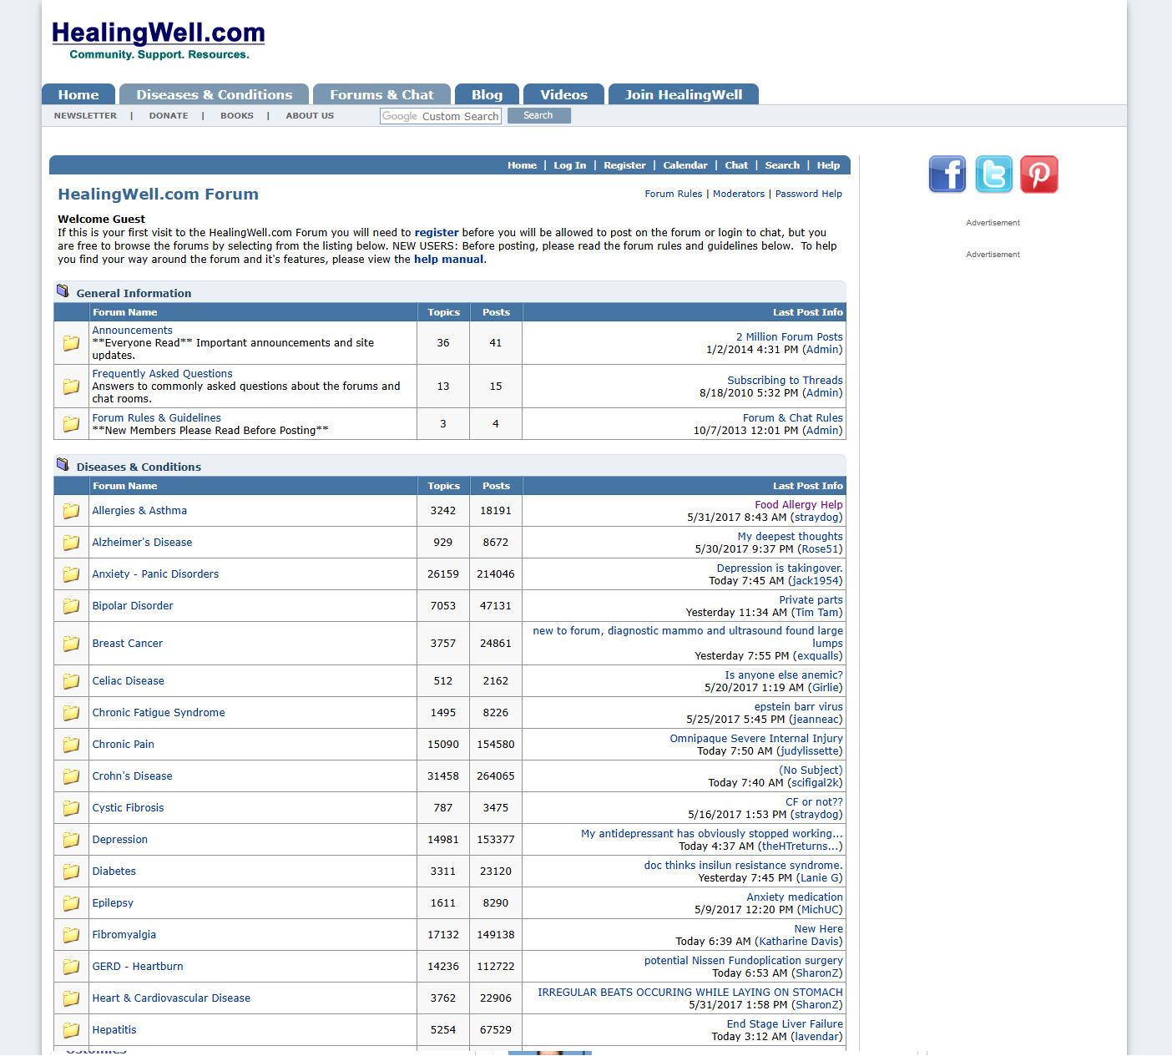The height and width of the screenshot is (1056, 1172).
Task: Open the Anxiety - Panic Disorders forum
Action: pos(155,574)
